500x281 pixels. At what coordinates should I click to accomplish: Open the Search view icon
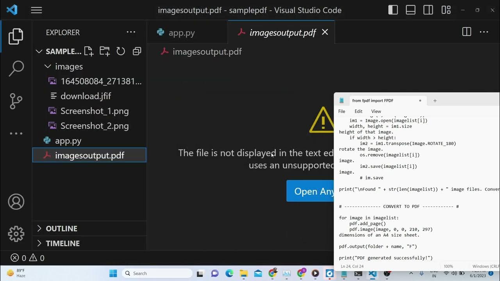point(16,69)
